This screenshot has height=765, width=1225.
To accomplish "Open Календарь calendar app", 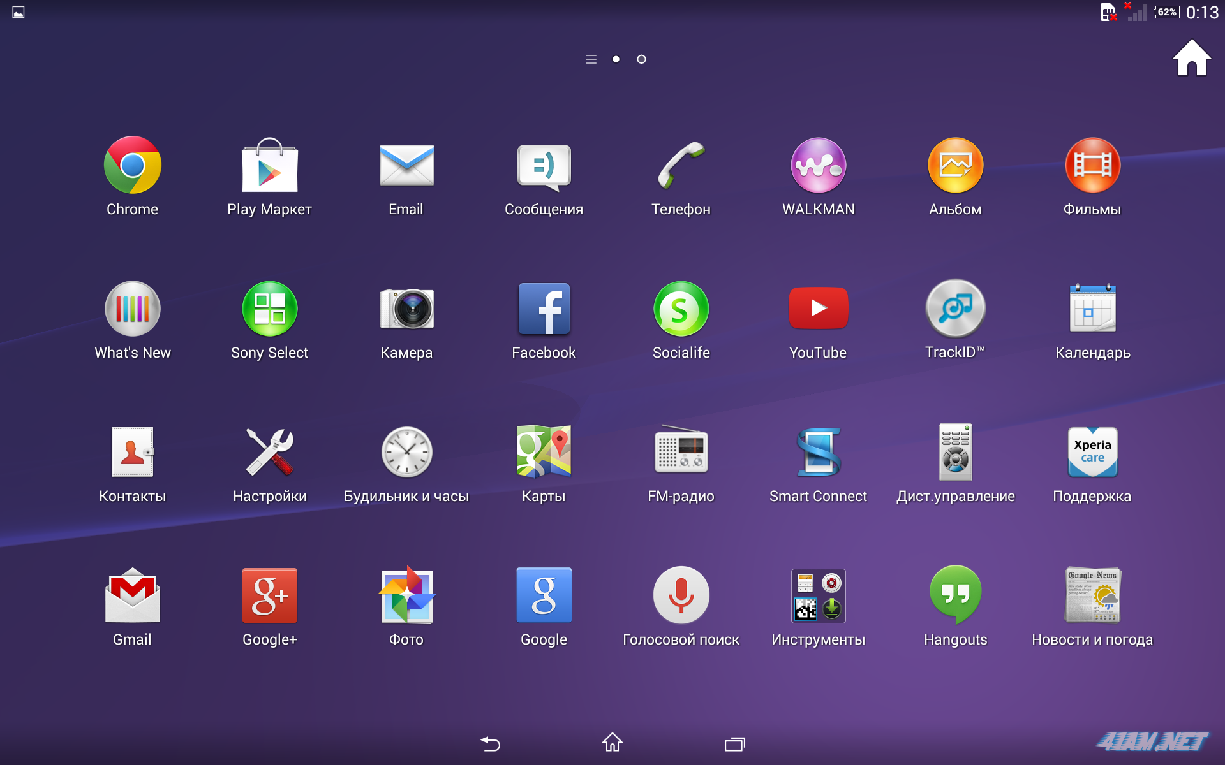I will (x=1092, y=308).
